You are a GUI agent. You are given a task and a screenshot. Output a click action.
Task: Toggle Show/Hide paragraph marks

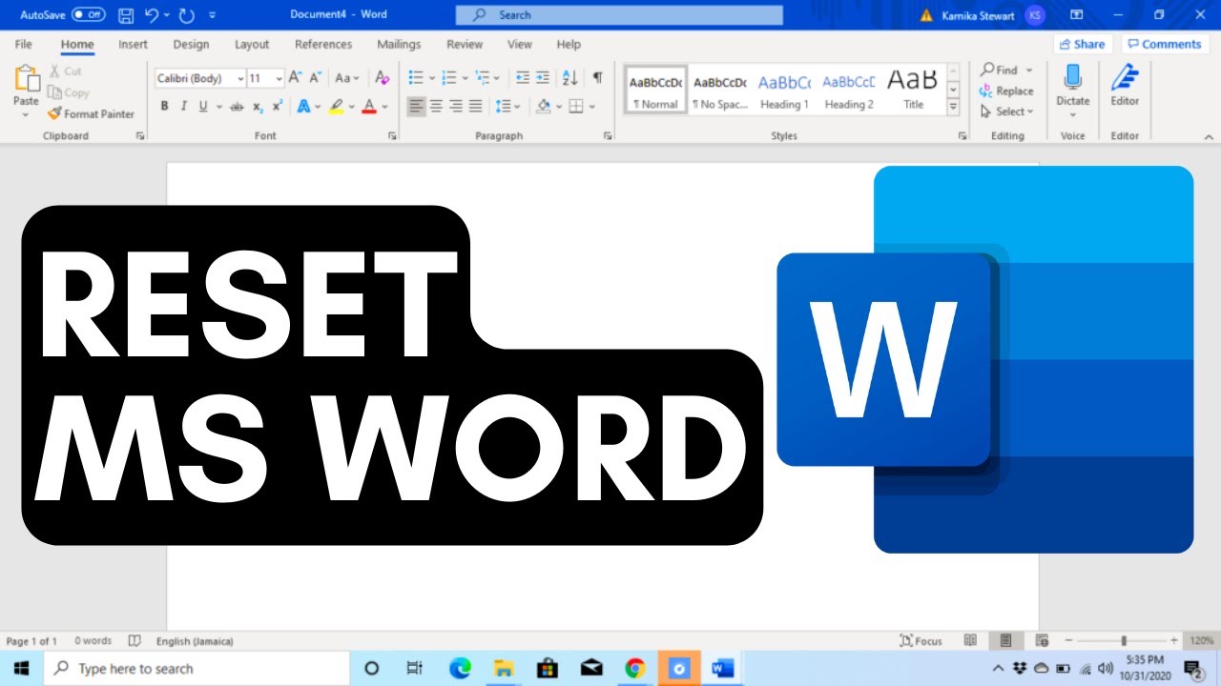598,78
